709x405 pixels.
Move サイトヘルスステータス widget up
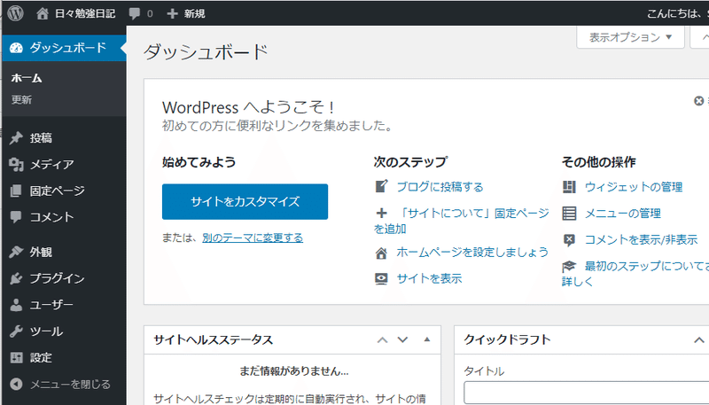click(x=383, y=340)
